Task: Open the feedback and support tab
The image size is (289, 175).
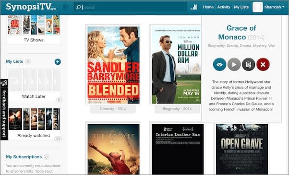Action: point(4,109)
